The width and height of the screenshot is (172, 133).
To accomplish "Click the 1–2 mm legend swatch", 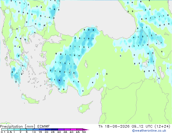I will coord(17,129).
